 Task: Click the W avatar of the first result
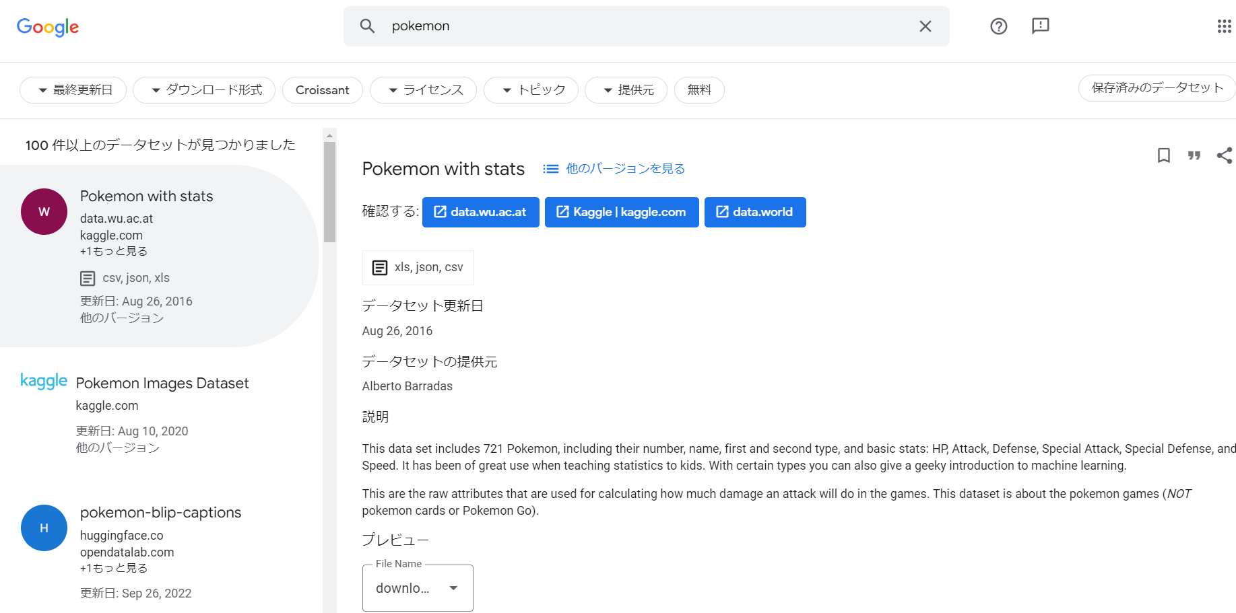coord(44,211)
